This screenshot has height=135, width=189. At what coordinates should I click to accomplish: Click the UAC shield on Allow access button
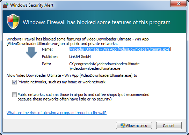click(123, 126)
